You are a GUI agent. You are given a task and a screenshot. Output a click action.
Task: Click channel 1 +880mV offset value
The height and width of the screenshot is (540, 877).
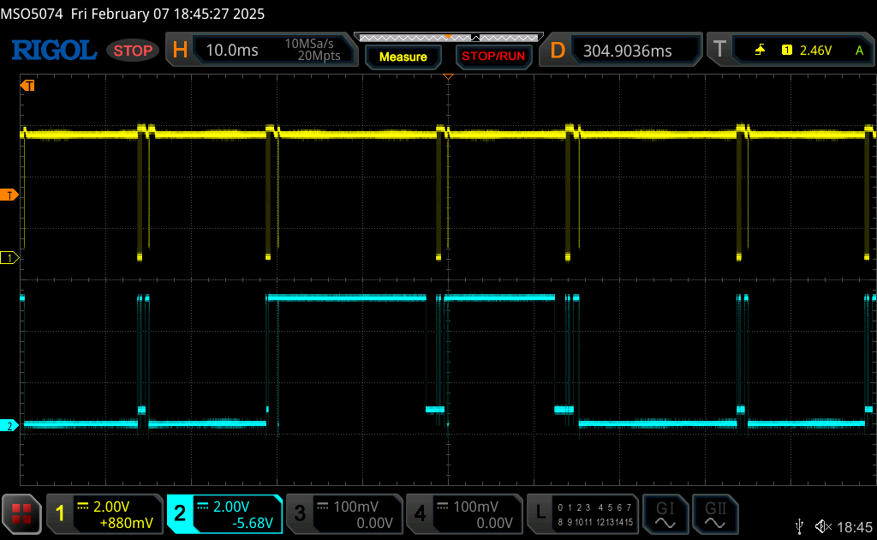127,523
